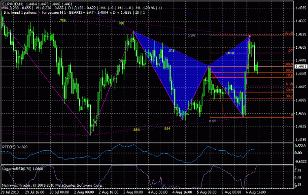Select the 100.0 Fibonacci level label
Viewport: 308px width, 195px height.
click(288, 64)
